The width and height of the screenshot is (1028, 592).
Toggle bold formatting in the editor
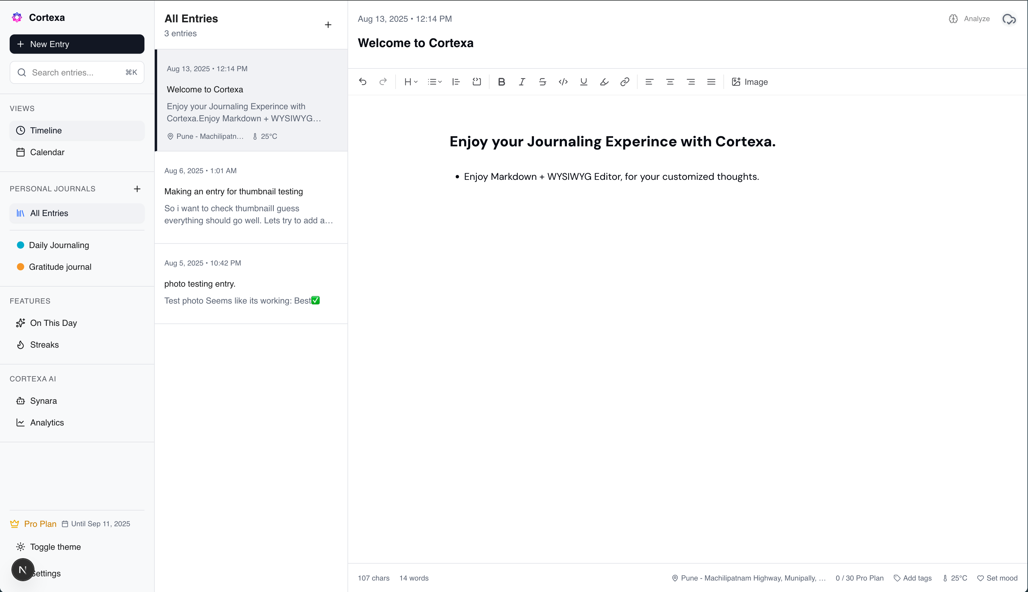pos(501,82)
